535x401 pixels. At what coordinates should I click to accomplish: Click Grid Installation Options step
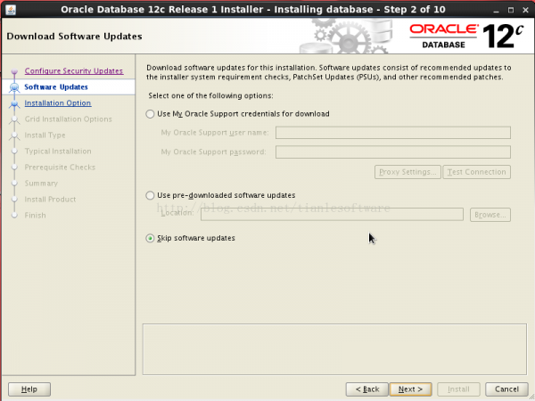(69, 119)
